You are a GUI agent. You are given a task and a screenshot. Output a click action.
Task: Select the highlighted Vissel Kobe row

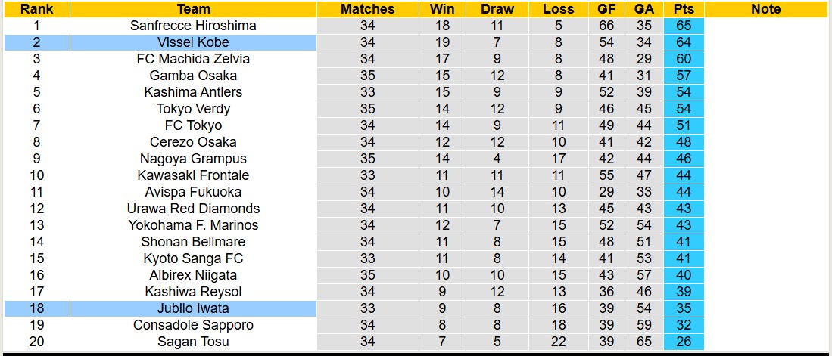pos(193,42)
